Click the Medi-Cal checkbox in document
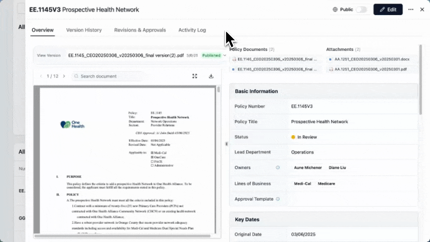The image size is (430, 242). pyautogui.click(x=152, y=153)
